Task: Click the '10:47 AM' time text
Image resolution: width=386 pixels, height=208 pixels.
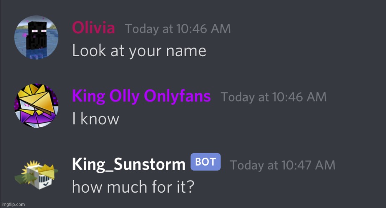Action: click(x=308, y=165)
